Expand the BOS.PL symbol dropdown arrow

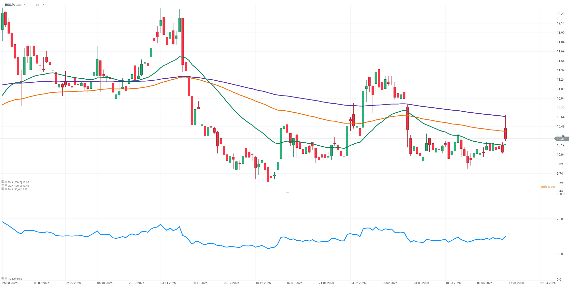(24, 5)
